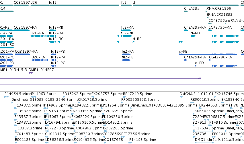Screen dimensions: 244x144
Task: Click the fu12-PC protein feature
Action: pos(53,66)
